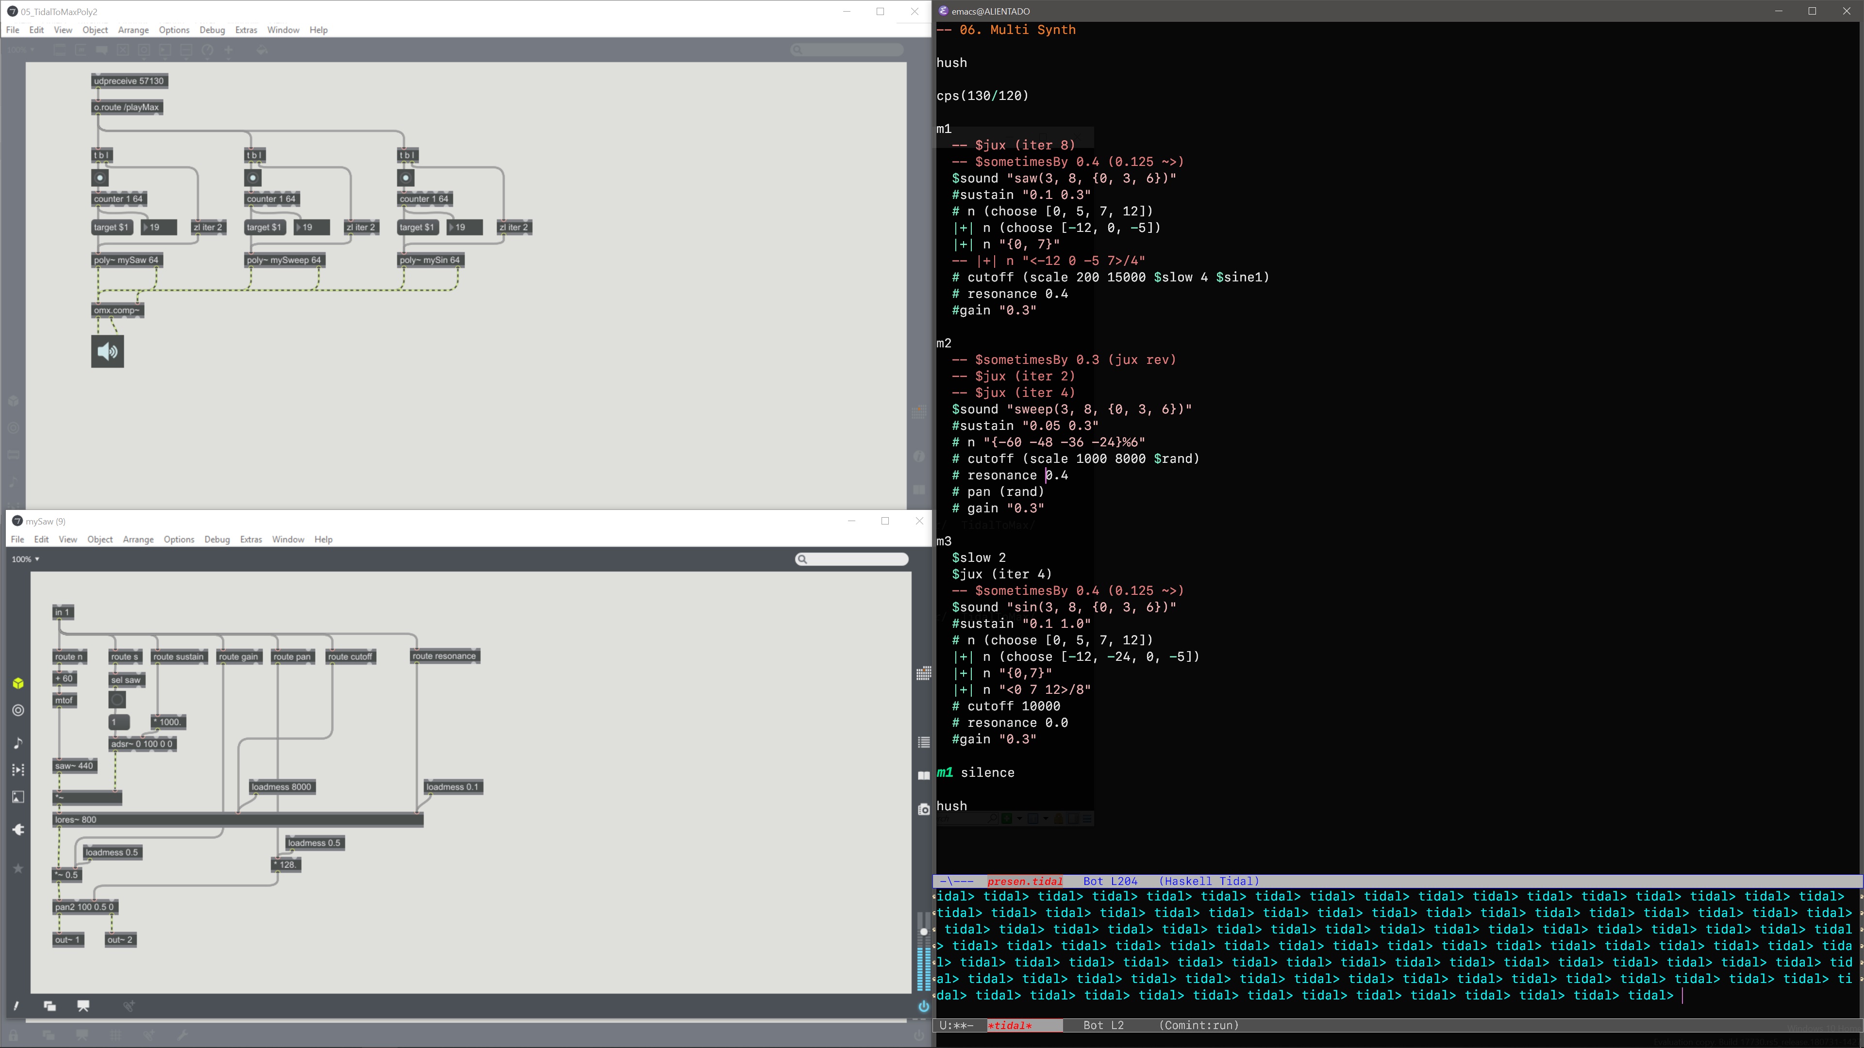Select udpreceive 57130 object
The image size is (1864, 1048).
(130, 81)
